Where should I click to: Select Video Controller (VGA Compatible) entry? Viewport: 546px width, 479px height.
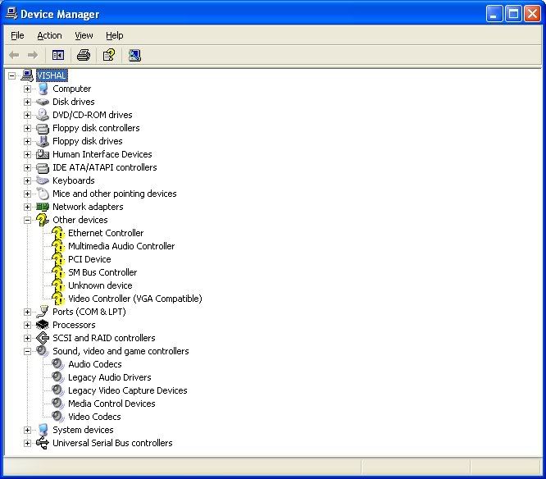pos(135,299)
